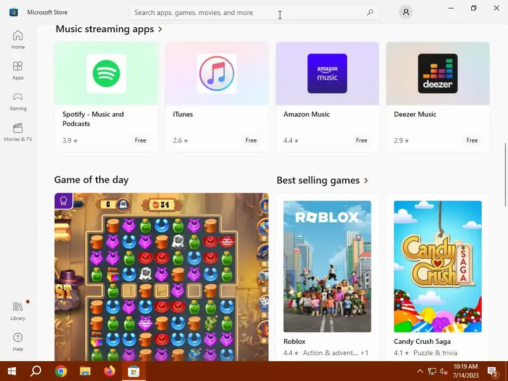Click Free button on Spotify card
Image resolution: width=508 pixels, height=381 pixels.
[140, 140]
